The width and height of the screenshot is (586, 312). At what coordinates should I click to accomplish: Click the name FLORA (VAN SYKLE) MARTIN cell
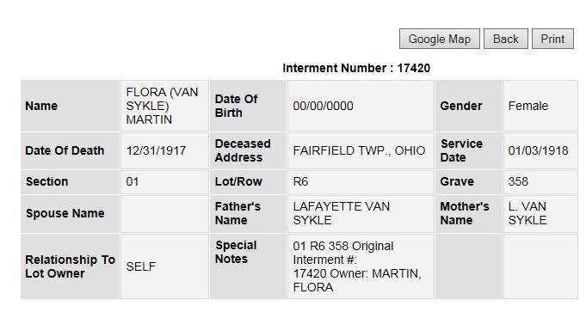pyautogui.click(x=164, y=106)
